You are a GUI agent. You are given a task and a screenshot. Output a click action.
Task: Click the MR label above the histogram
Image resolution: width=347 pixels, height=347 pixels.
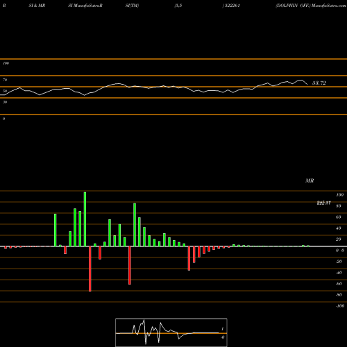pos(310,180)
